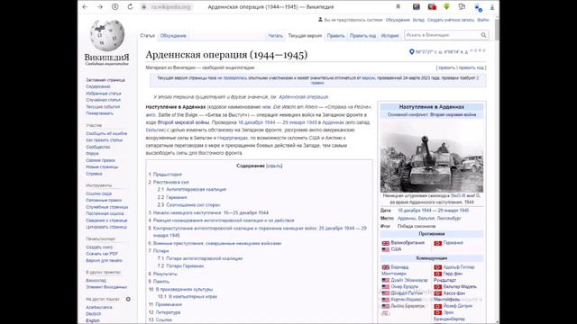Image resolution: width=577 pixels, height=324 pixels.
Task: Click the Скачать как PDF link
Action: click(102, 254)
